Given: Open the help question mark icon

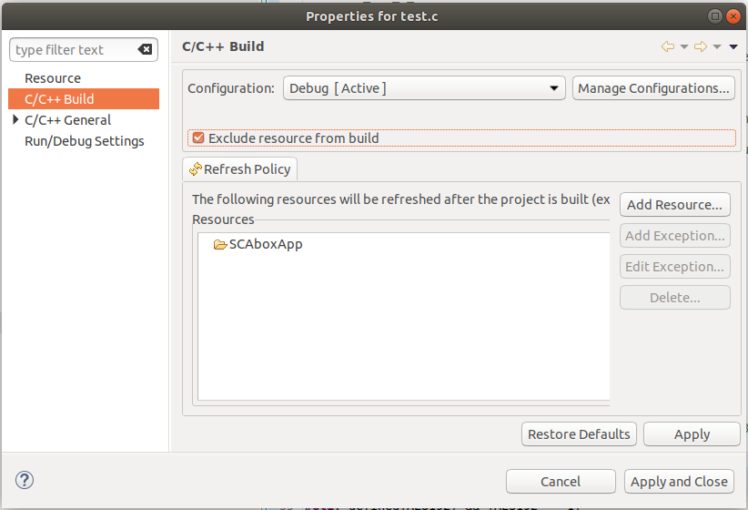Looking at the screenshot, I should coord(25,480).
